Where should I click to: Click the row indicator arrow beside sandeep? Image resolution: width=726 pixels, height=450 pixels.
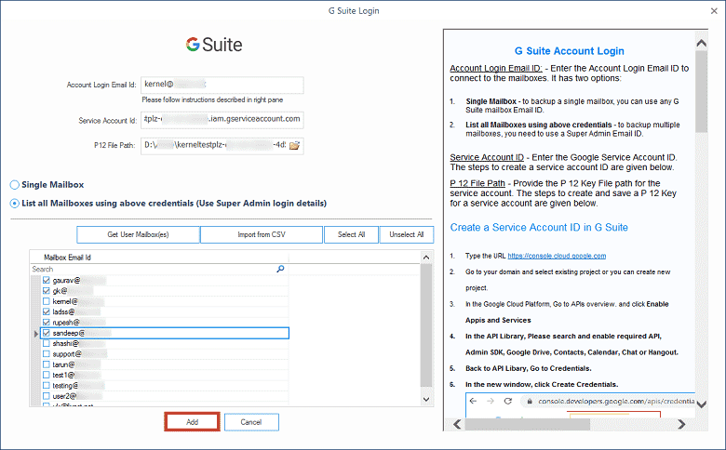36,334
